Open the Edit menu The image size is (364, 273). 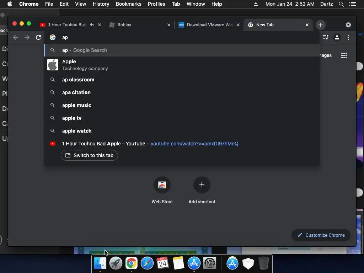64,4
